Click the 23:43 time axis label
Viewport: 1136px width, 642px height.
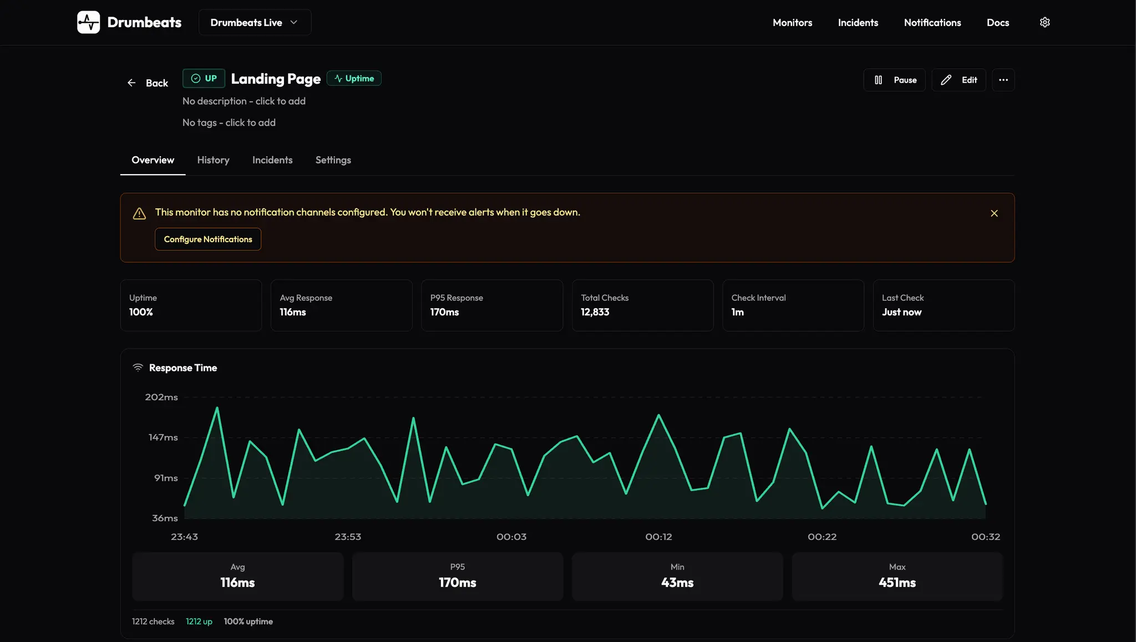click(x=184, y=537)
